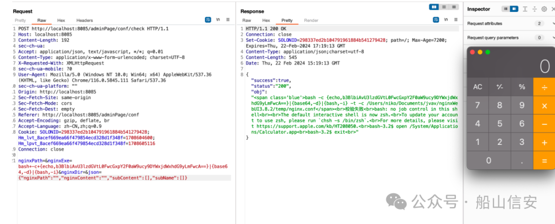Image resolution: width=555 pixels, height=224 pixels.
Task: Click the 8 key in Calculator
Action: [x=500, y=105]
